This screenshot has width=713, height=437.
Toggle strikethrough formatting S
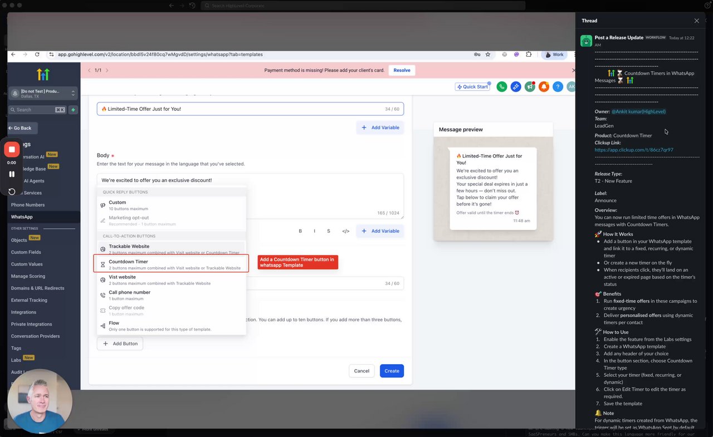(x=329, y=231)
